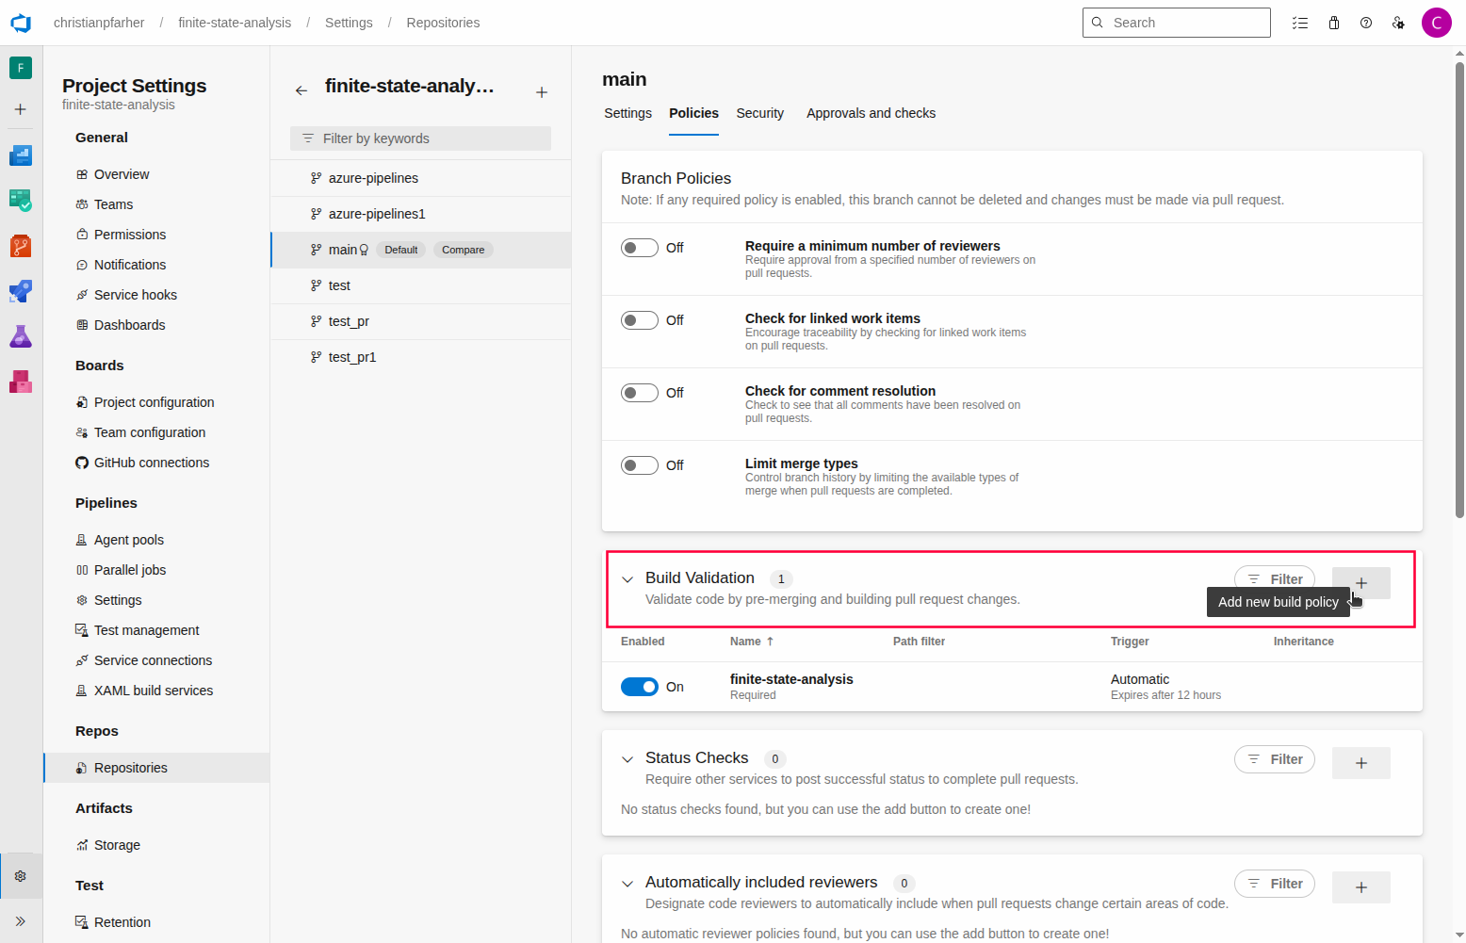Open the Overview dashboard icon in left rail
1466x943 pixels.
21,154
